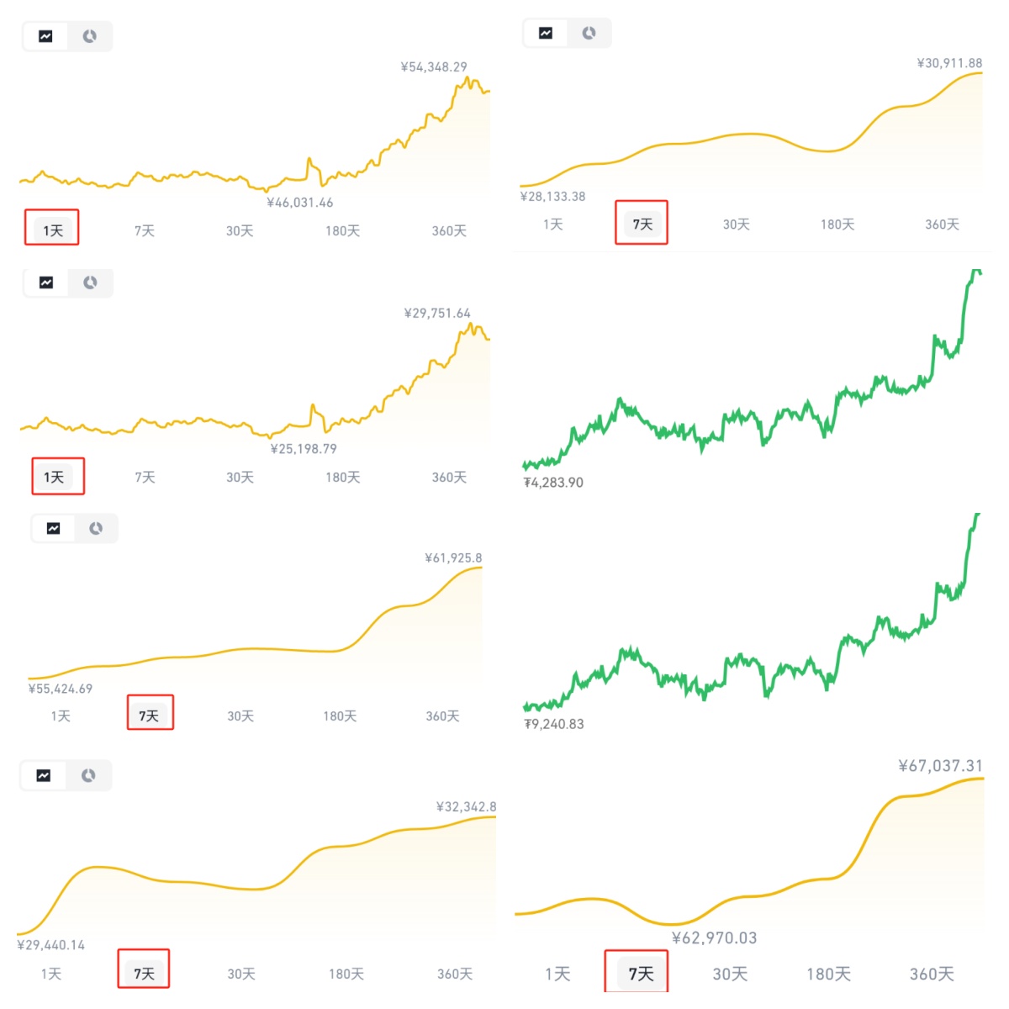Screen dimensions: 1009x1009
Task: Select 30天 range under ¥25,198.79 chart
Action: [240, 477]
